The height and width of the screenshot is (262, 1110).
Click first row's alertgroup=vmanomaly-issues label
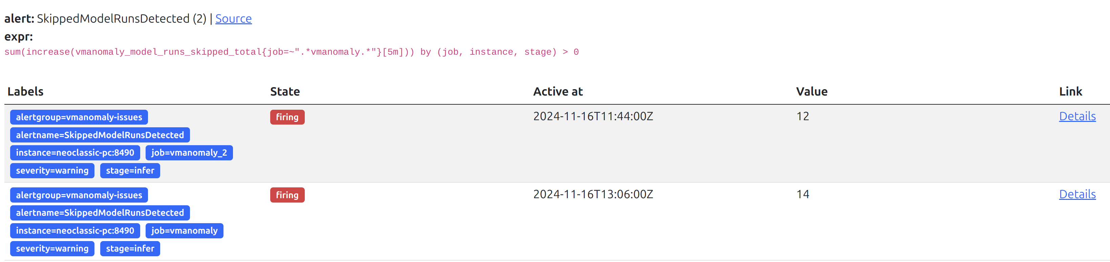[x=79, y=117]
